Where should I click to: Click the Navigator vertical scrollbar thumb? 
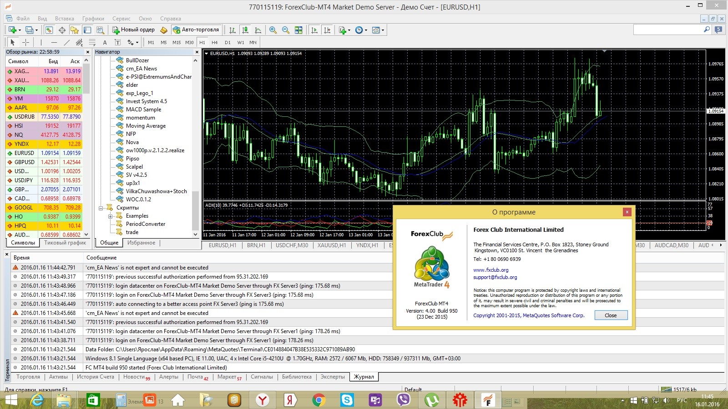click(x=196, y=210)
